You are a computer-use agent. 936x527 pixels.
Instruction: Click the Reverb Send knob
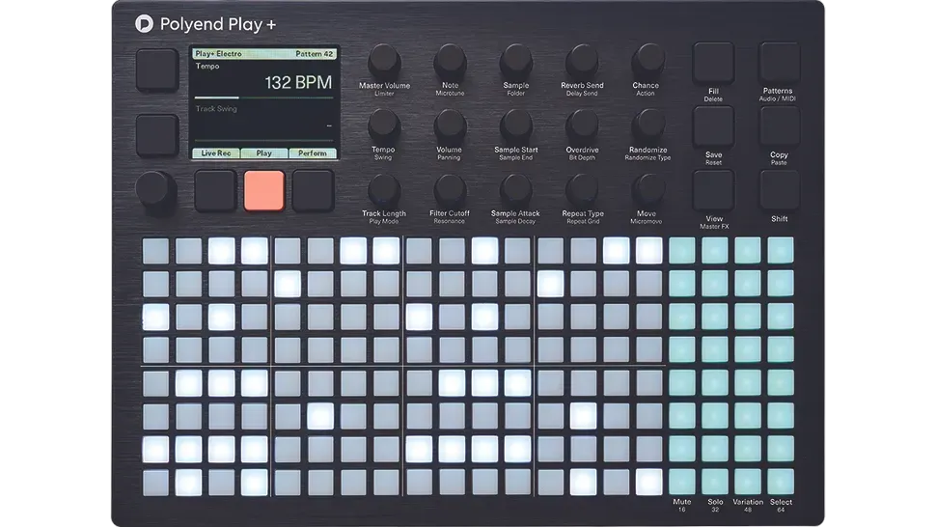click(582, 60)
